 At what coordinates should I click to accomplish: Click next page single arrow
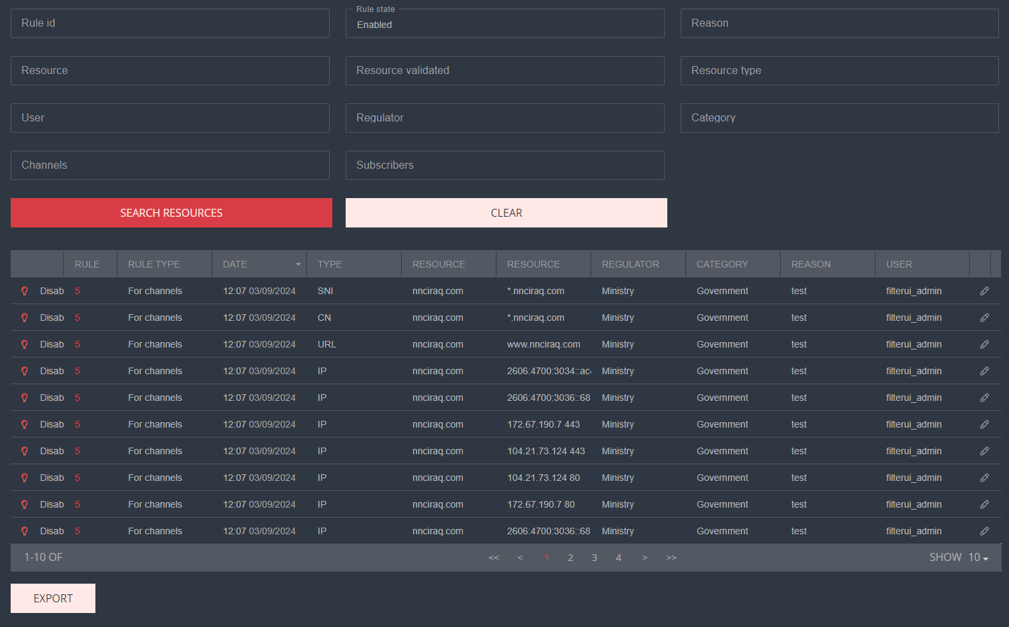tap(645, 558)
